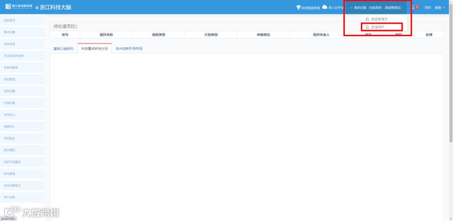Click the 项目名称 column header
453x221 pixels.
(x=106, y=34)
